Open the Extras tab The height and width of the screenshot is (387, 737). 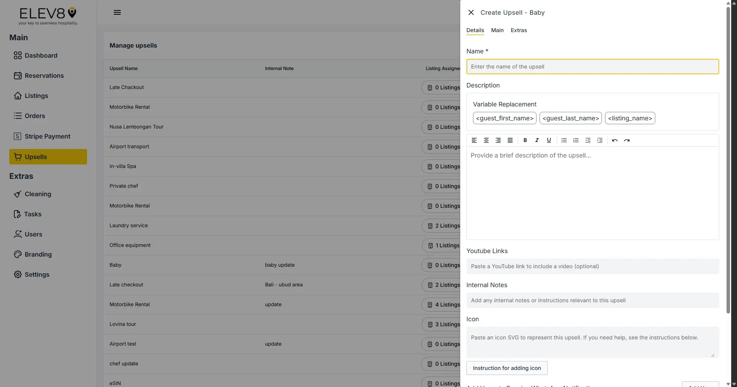point(518,30)
